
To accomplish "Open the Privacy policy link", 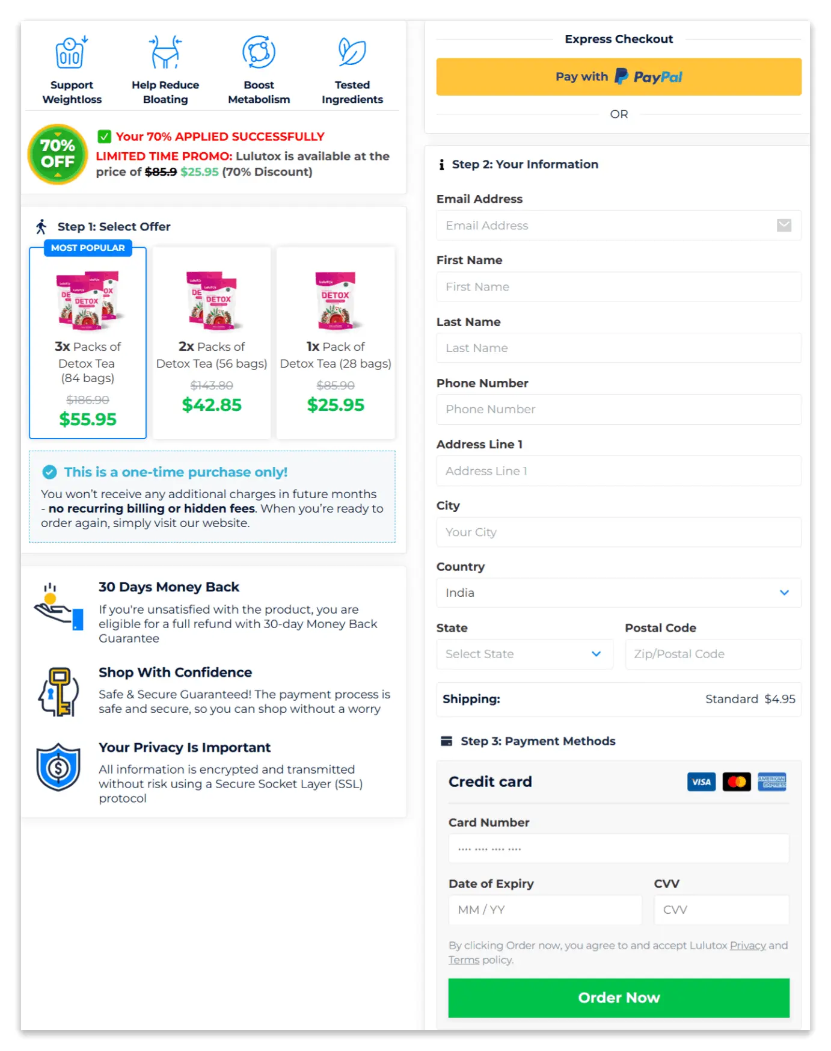I will pyautogui.click(x=747, y=945).
